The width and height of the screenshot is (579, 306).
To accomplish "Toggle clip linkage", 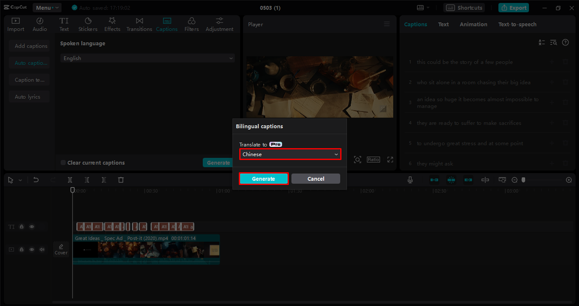I will point(468,180).
